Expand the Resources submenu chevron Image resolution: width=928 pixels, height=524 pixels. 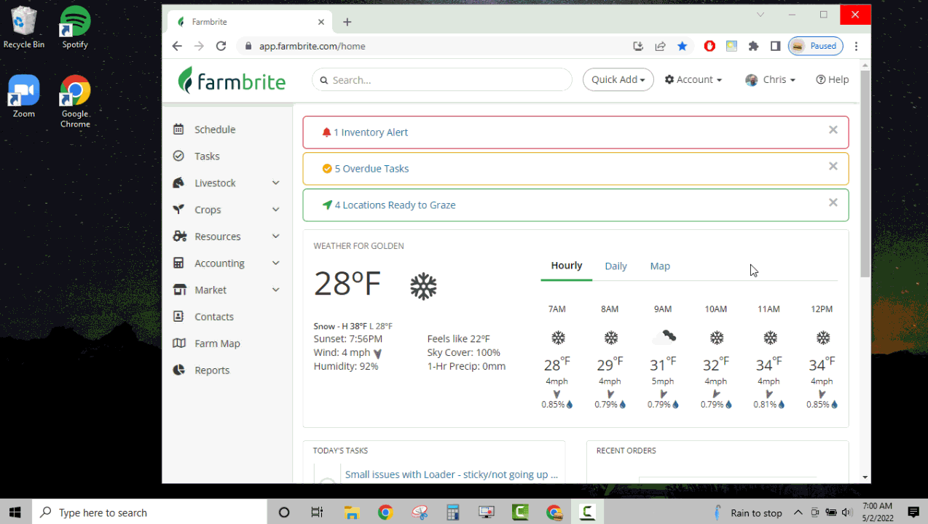click(x=275, y=237)
